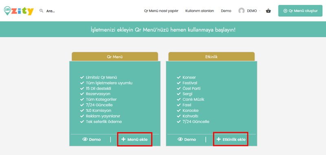The height and width of the screenshot is (155, 326).
Task: Click 'Konser' event type text
Action: click(189, 77)
